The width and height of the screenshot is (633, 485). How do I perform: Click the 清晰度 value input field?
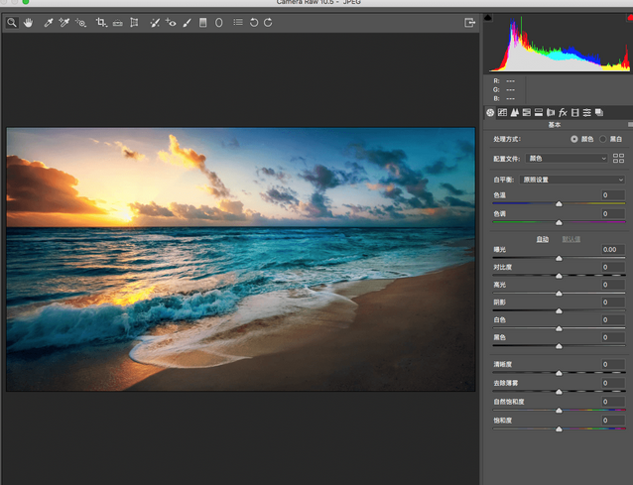(613, 364)
